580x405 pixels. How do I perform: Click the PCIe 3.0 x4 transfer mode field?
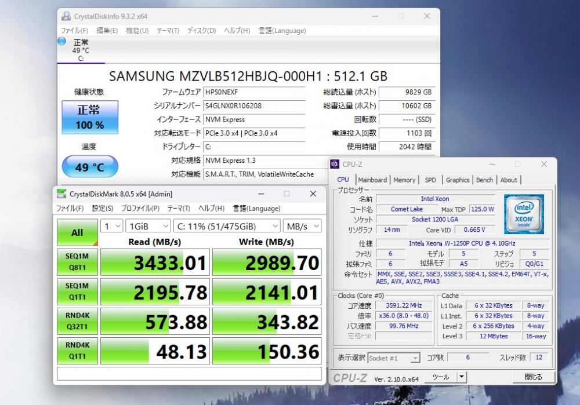pyautogui.click(x=254, y=133)
